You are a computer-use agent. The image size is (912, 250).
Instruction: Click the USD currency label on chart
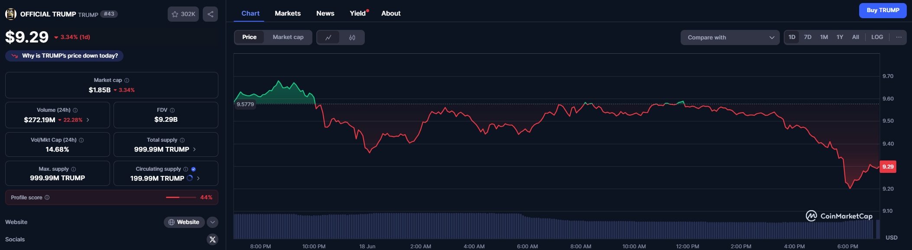tap(892, 237)
